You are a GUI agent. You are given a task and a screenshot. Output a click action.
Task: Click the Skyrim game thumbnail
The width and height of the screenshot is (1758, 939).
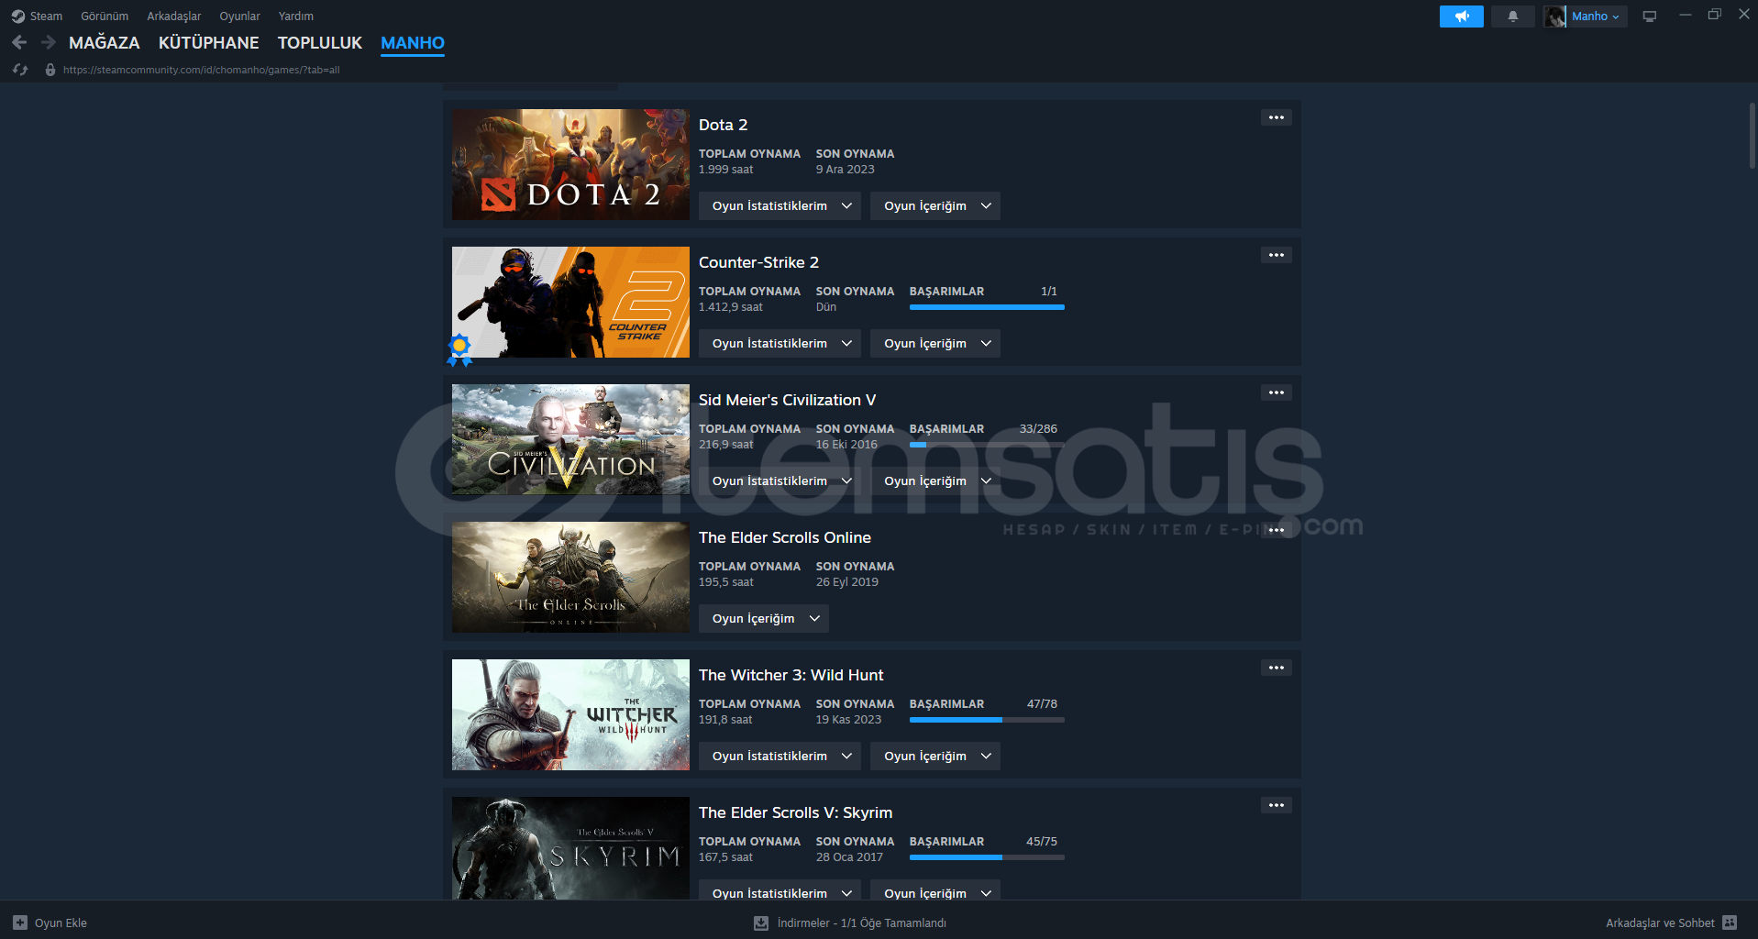(570, 848)
